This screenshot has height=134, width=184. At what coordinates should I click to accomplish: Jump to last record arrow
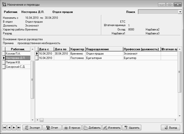click(x=19, y=127)
